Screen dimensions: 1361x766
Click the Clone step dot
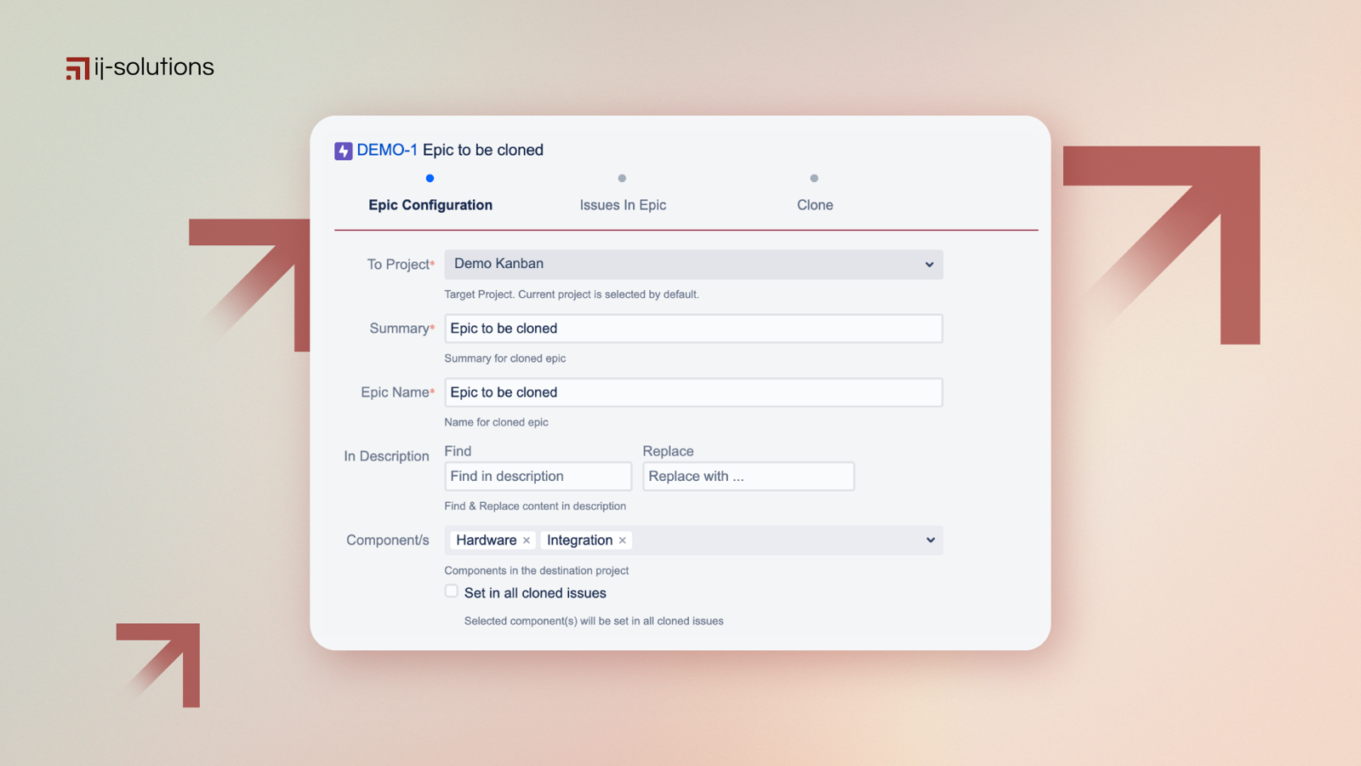click(x=814, y=178)
